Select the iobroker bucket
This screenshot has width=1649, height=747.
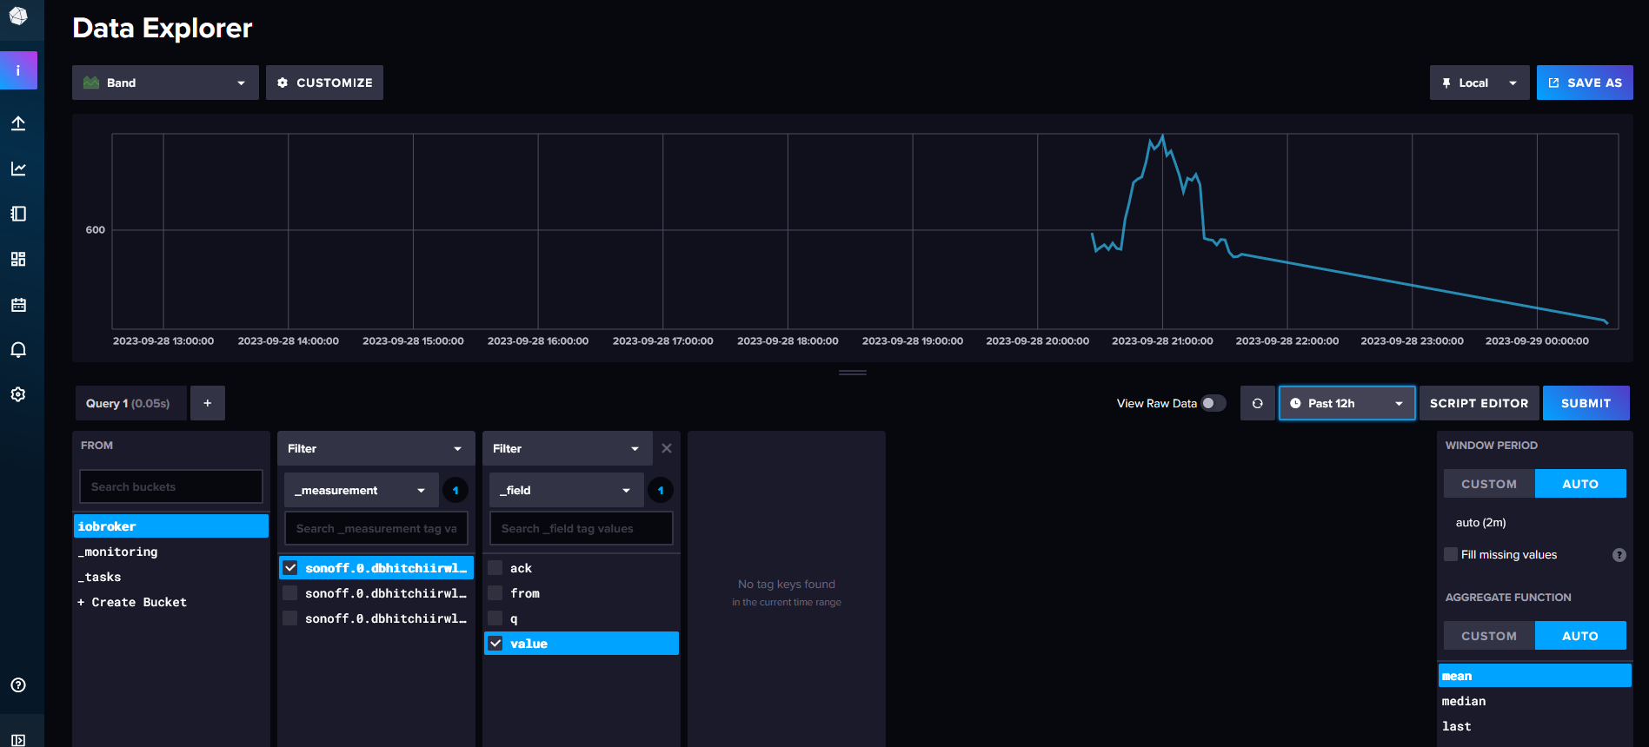[171, 526]
